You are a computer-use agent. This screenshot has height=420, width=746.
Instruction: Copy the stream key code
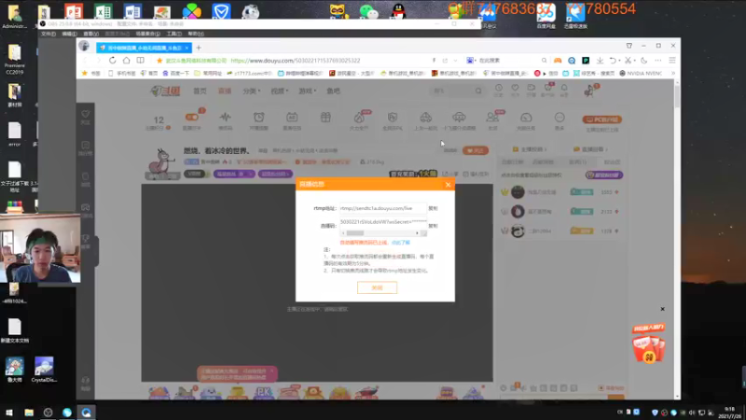click(433, 226)
